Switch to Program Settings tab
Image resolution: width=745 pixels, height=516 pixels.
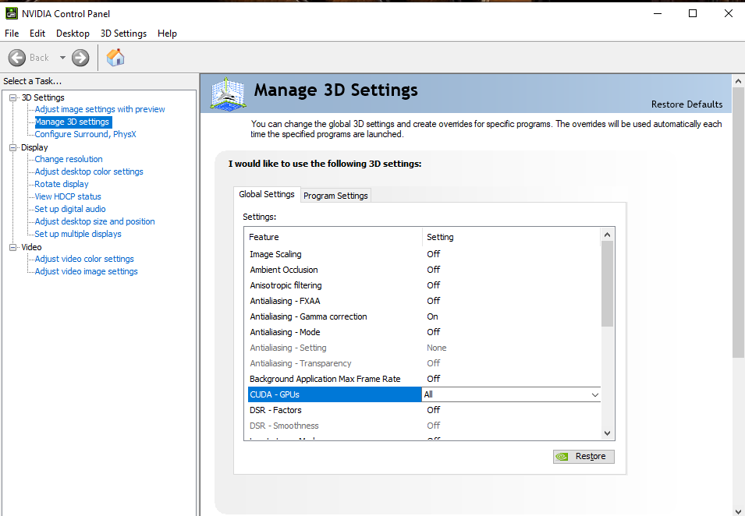pyautogui.click(x=335, y=196)
